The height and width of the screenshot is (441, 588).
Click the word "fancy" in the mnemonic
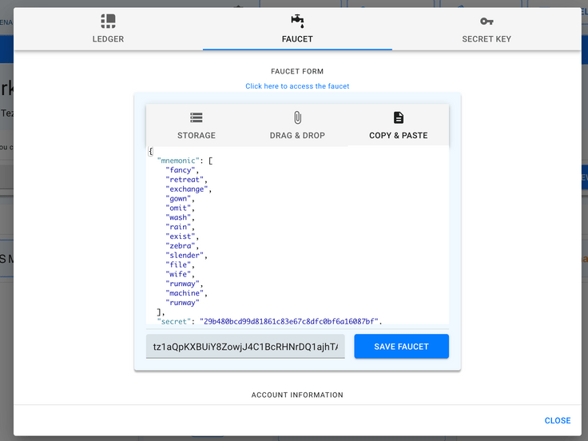click(181, 170)
